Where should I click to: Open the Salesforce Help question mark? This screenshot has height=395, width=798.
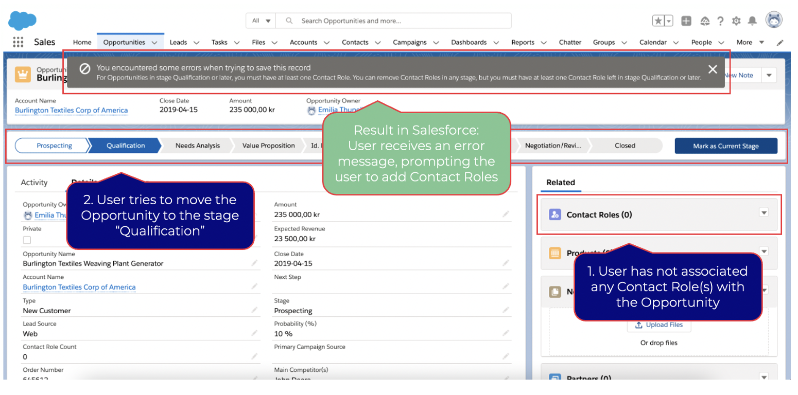tap(720, 21)
